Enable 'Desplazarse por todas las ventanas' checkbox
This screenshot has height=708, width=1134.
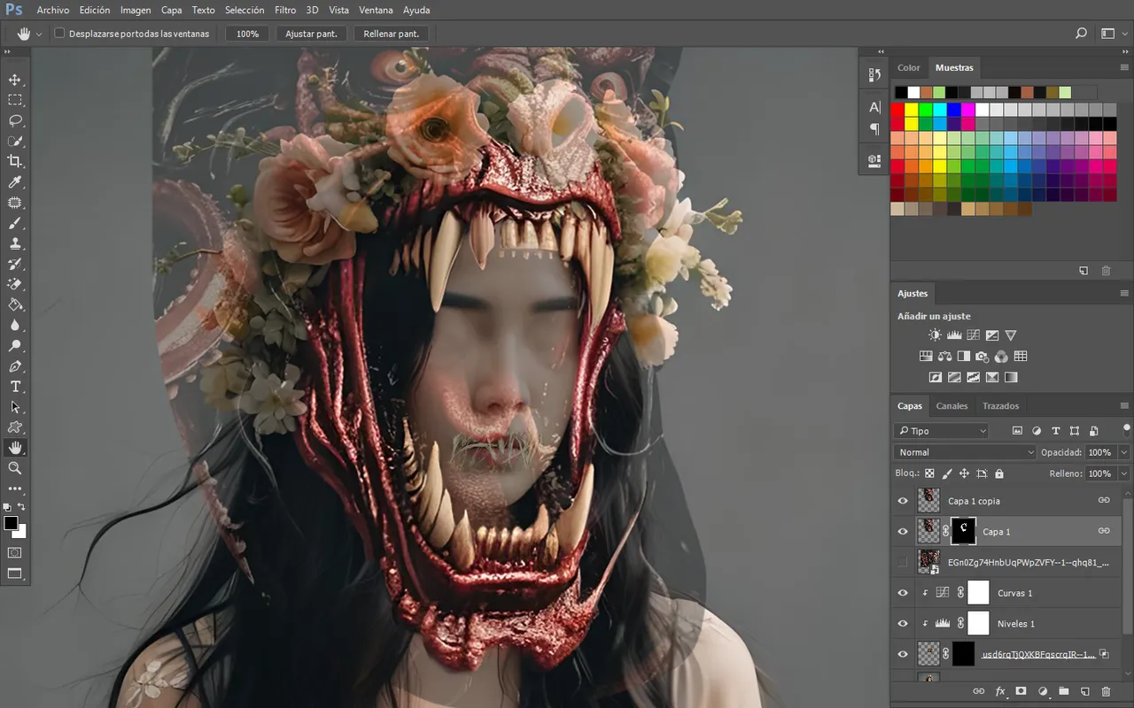pyautogui.click(x=60, y=34)
